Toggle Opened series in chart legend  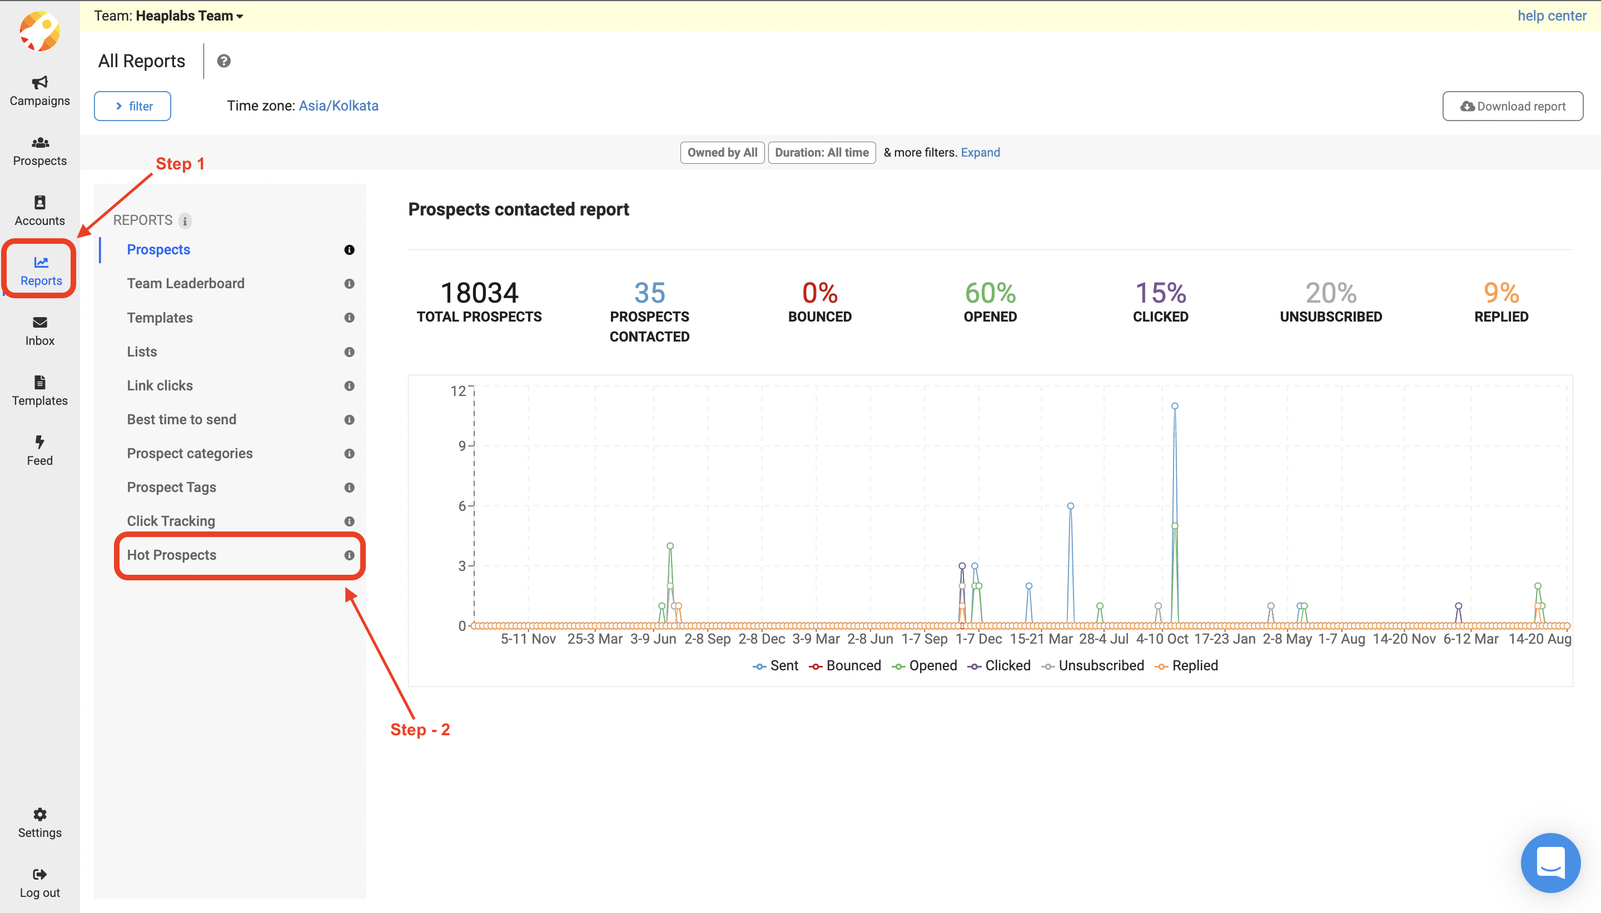924,665
